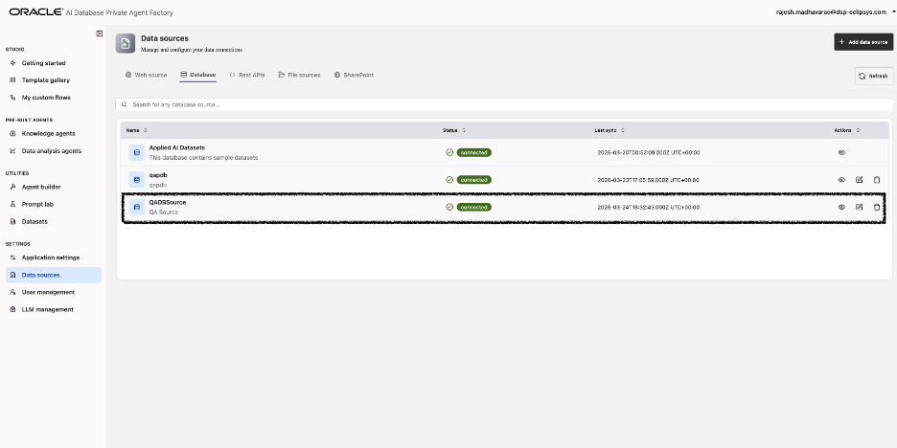Screen dimensions: 897x448
Task: Click the eye icon for qapdb
Action: click(x=841, y=180)
